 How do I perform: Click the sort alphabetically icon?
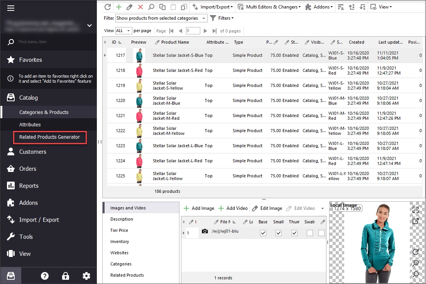pyautogui.click(x=341, y=7)
